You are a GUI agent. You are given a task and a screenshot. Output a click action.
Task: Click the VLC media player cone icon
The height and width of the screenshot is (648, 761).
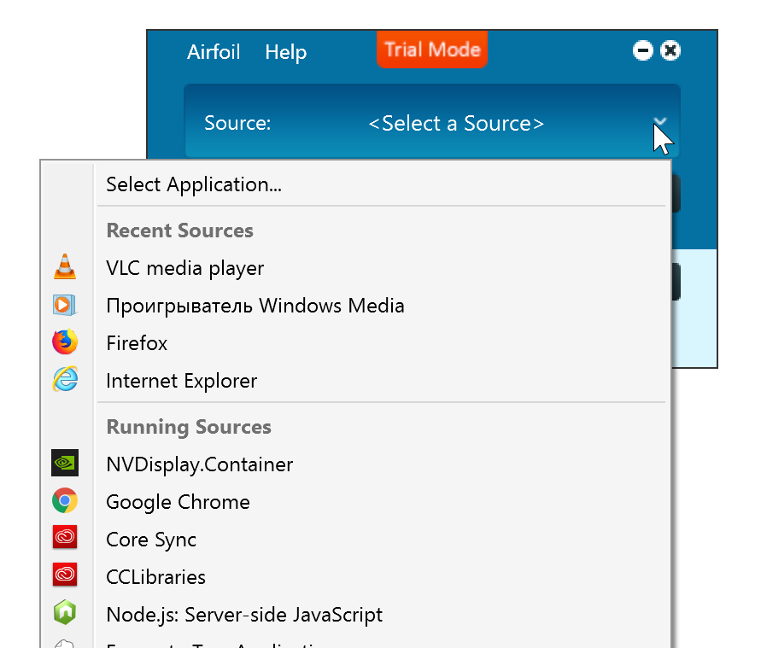pos(65,267)
